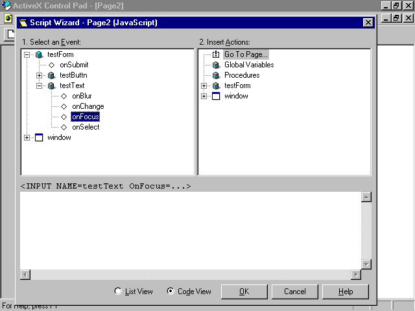Click the window icon in actions pane
The height and width of the screenshot is (311, 415).
point(216,96)
